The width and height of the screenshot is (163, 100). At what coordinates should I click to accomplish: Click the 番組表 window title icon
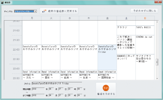(x=2, y=2)
